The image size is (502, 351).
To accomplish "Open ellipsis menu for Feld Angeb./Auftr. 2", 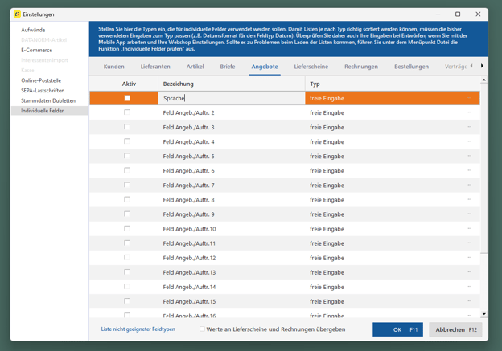I will 469,112.
